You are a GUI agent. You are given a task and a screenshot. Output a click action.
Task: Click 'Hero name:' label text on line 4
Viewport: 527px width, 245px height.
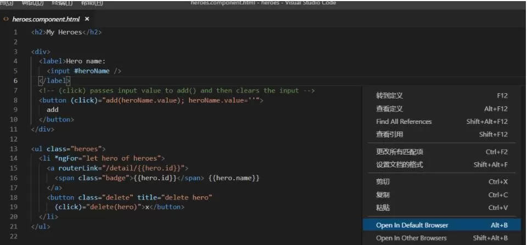tap(86, 61)
